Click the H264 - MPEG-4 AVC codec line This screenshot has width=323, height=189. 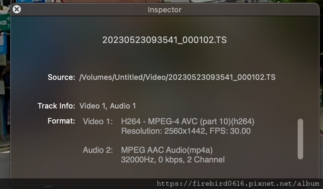pyautogui.click(x=188, y=121)
